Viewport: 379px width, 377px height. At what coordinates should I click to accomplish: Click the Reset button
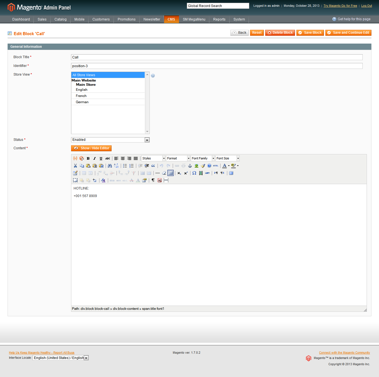[x=257, y=33]
